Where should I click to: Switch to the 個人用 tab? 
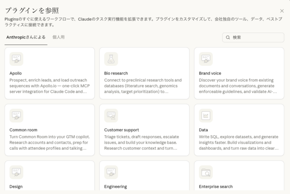tap(58, 37)
